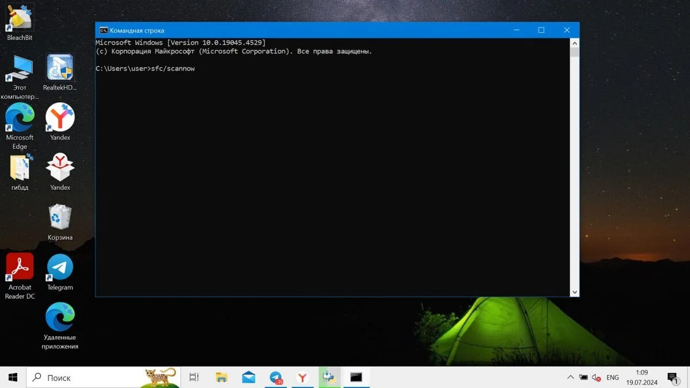Open the BleachBit desktop shortcut
This screenshot has width=690, height=388.
pos(20,22)
